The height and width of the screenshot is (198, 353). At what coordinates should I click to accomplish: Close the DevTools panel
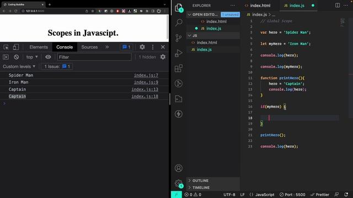coord(163,47)
